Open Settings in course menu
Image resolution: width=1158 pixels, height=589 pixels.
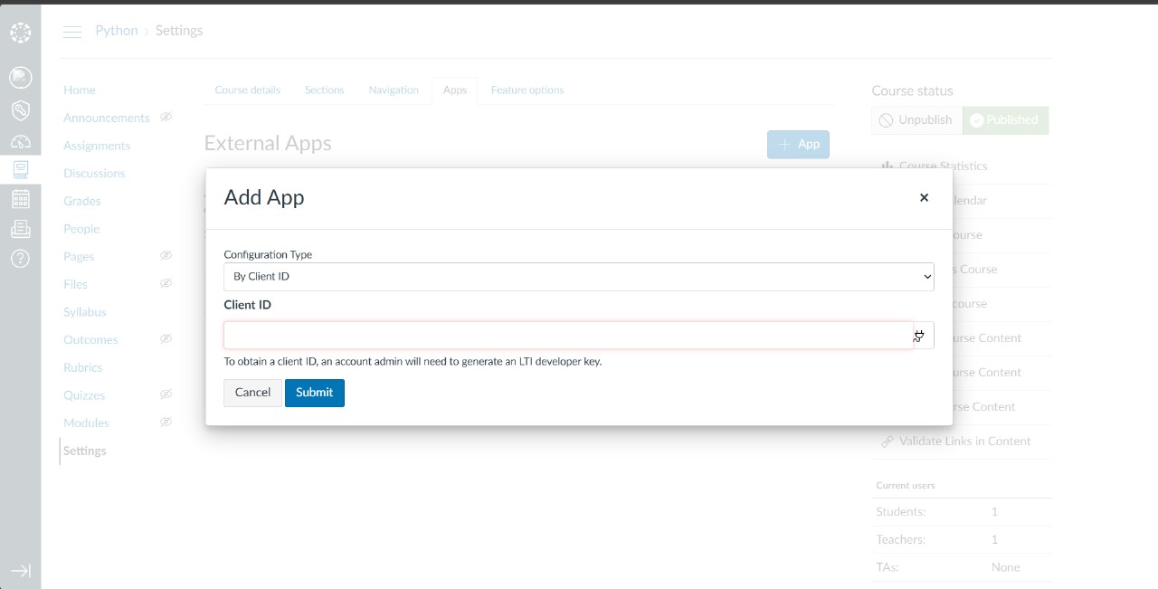click(x=85, y=451)
